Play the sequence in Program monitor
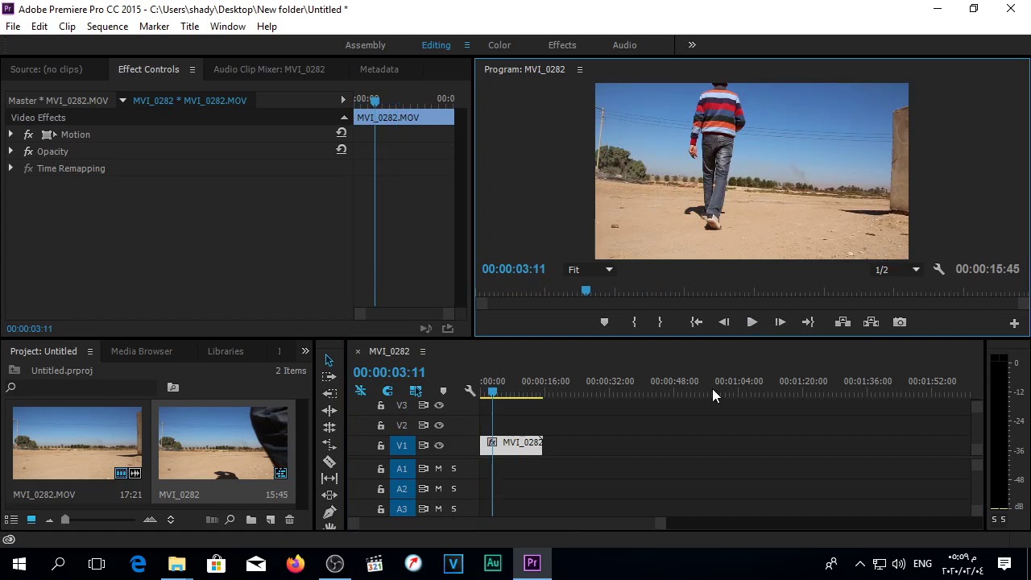Image resolution: width=1031 pixels, height=580 pixels. pos(752,322)
